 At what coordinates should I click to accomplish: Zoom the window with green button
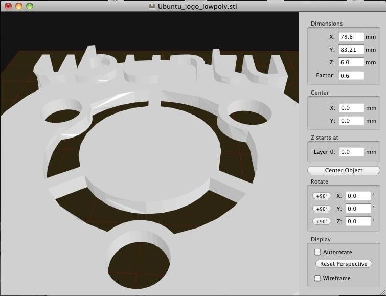click(30, 6)
